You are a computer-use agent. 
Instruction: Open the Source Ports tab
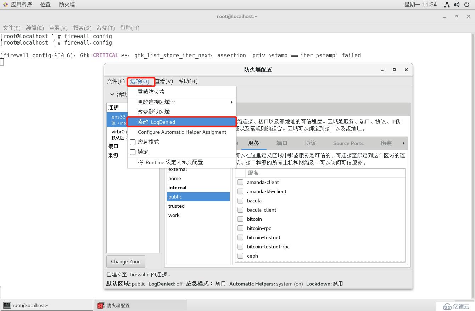point(348,143)
